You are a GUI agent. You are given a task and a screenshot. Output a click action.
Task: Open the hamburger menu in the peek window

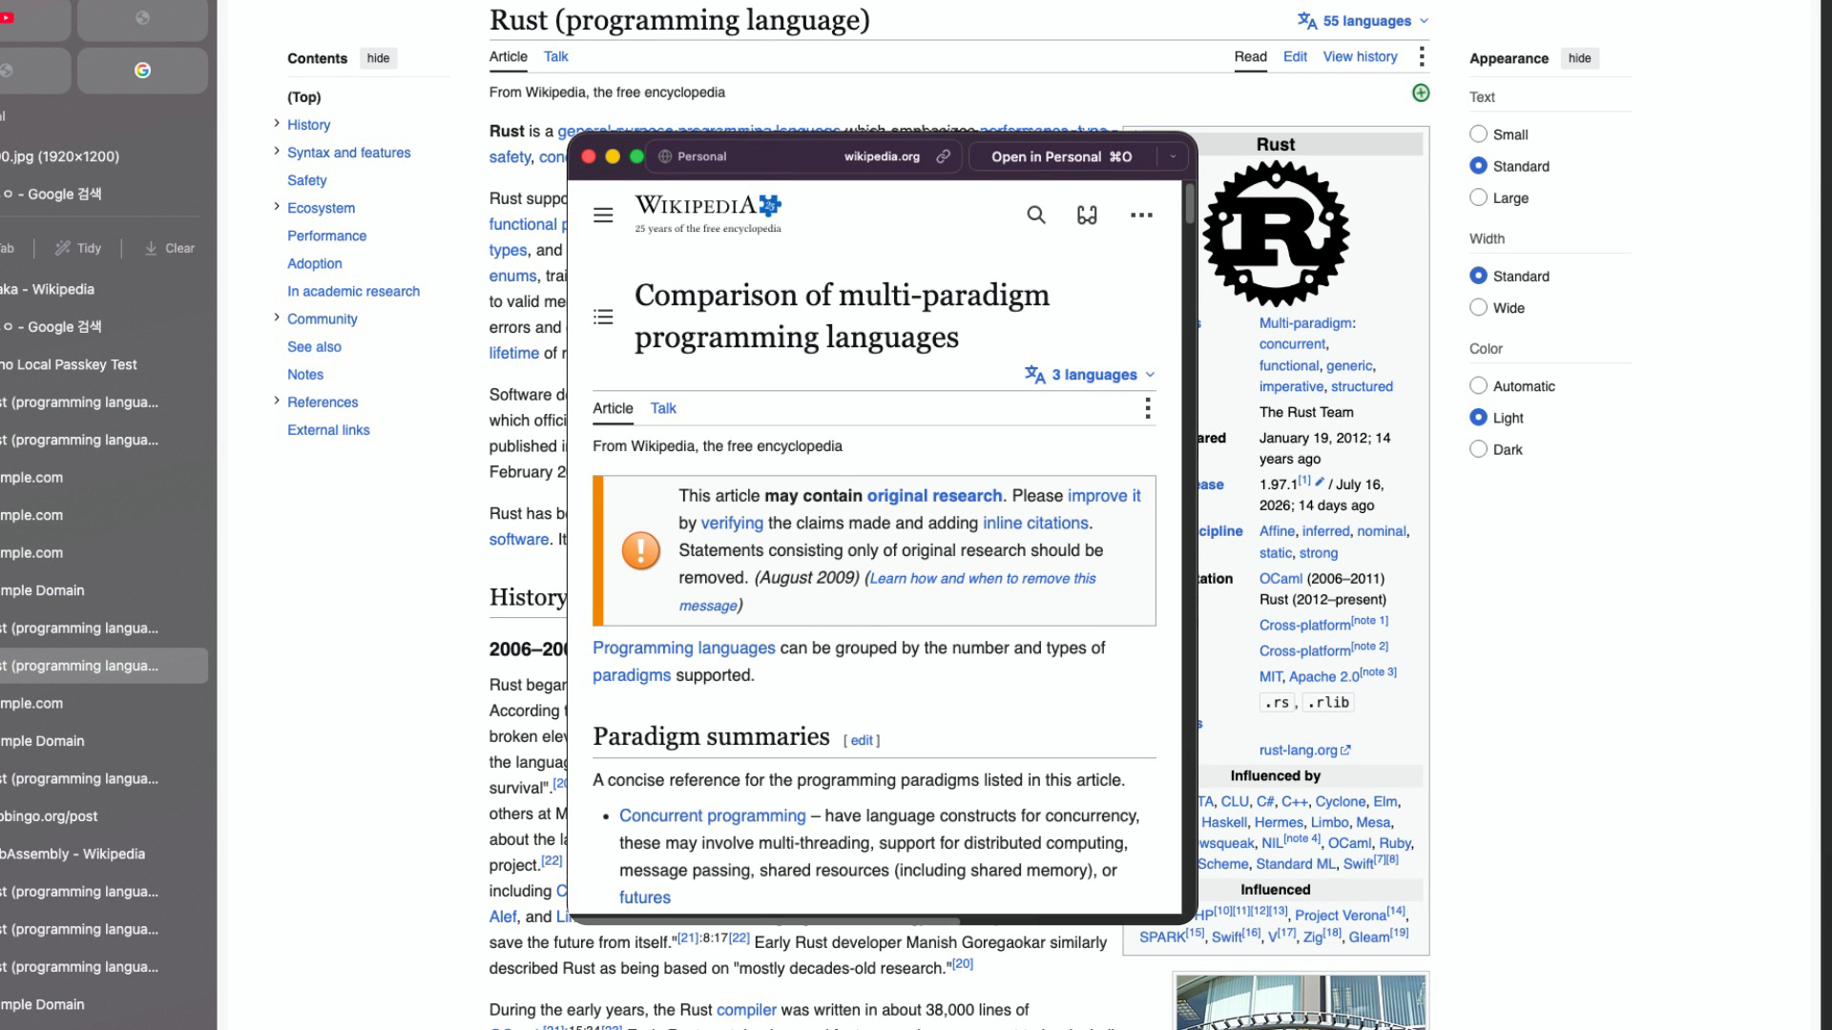[x=603, y=216]
